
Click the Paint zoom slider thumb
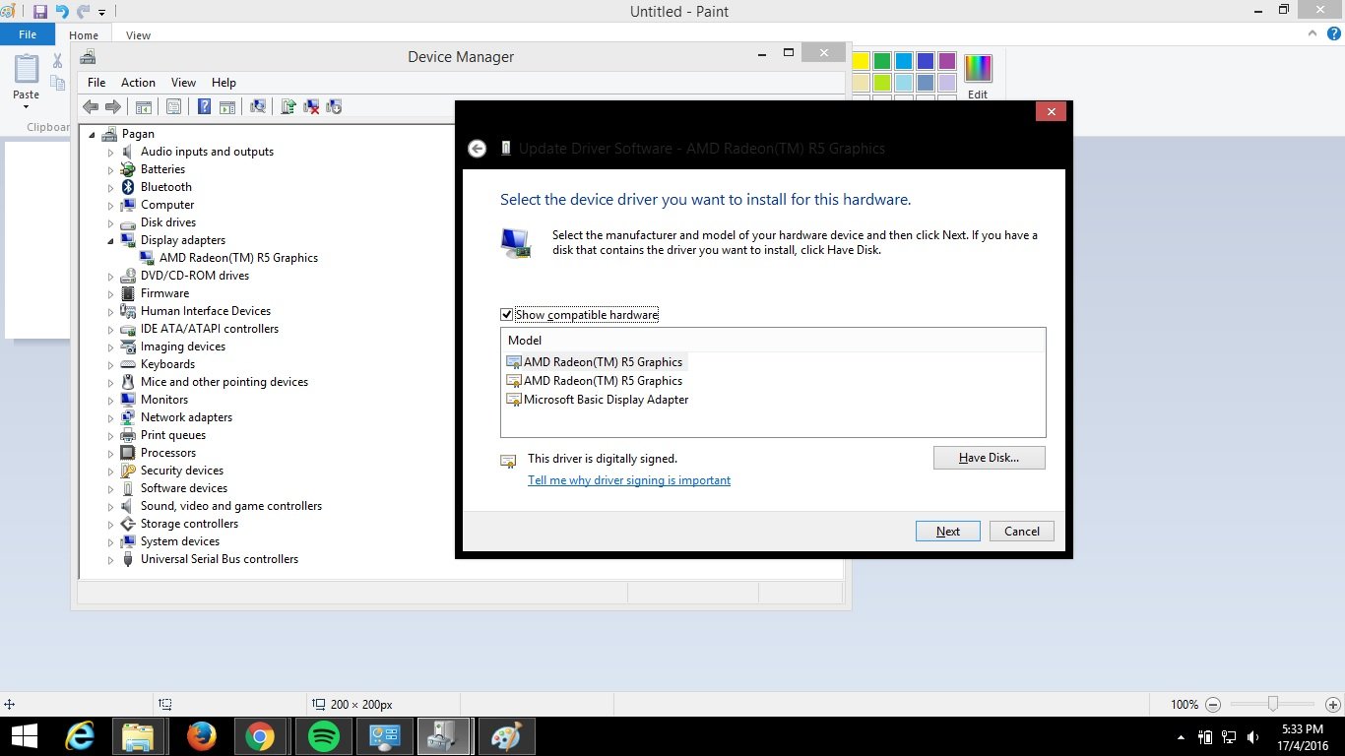pos(1273,704)
